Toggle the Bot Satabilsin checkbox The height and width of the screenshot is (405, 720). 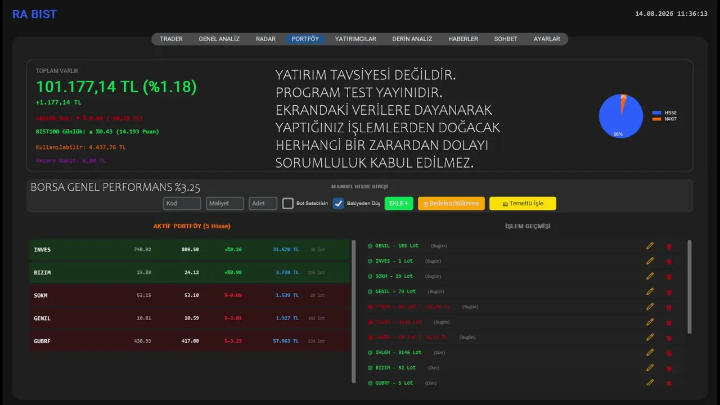point(288,204)
